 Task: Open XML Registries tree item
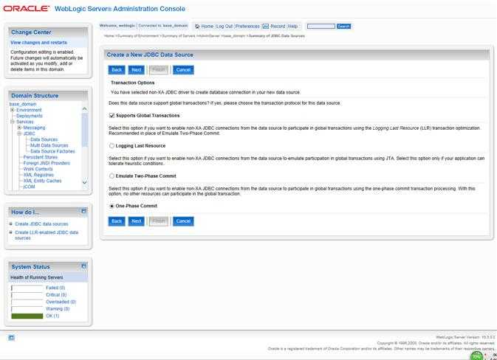click(x=38, y=175)
